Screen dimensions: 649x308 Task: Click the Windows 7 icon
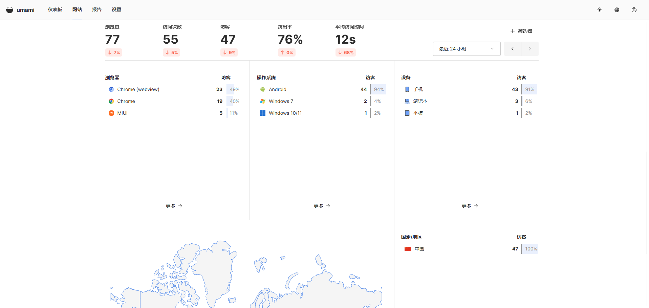262,101
